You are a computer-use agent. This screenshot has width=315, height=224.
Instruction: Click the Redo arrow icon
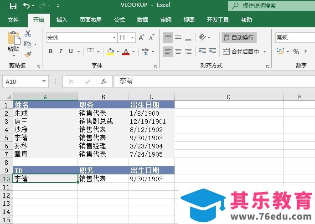[x=42, y=5]
